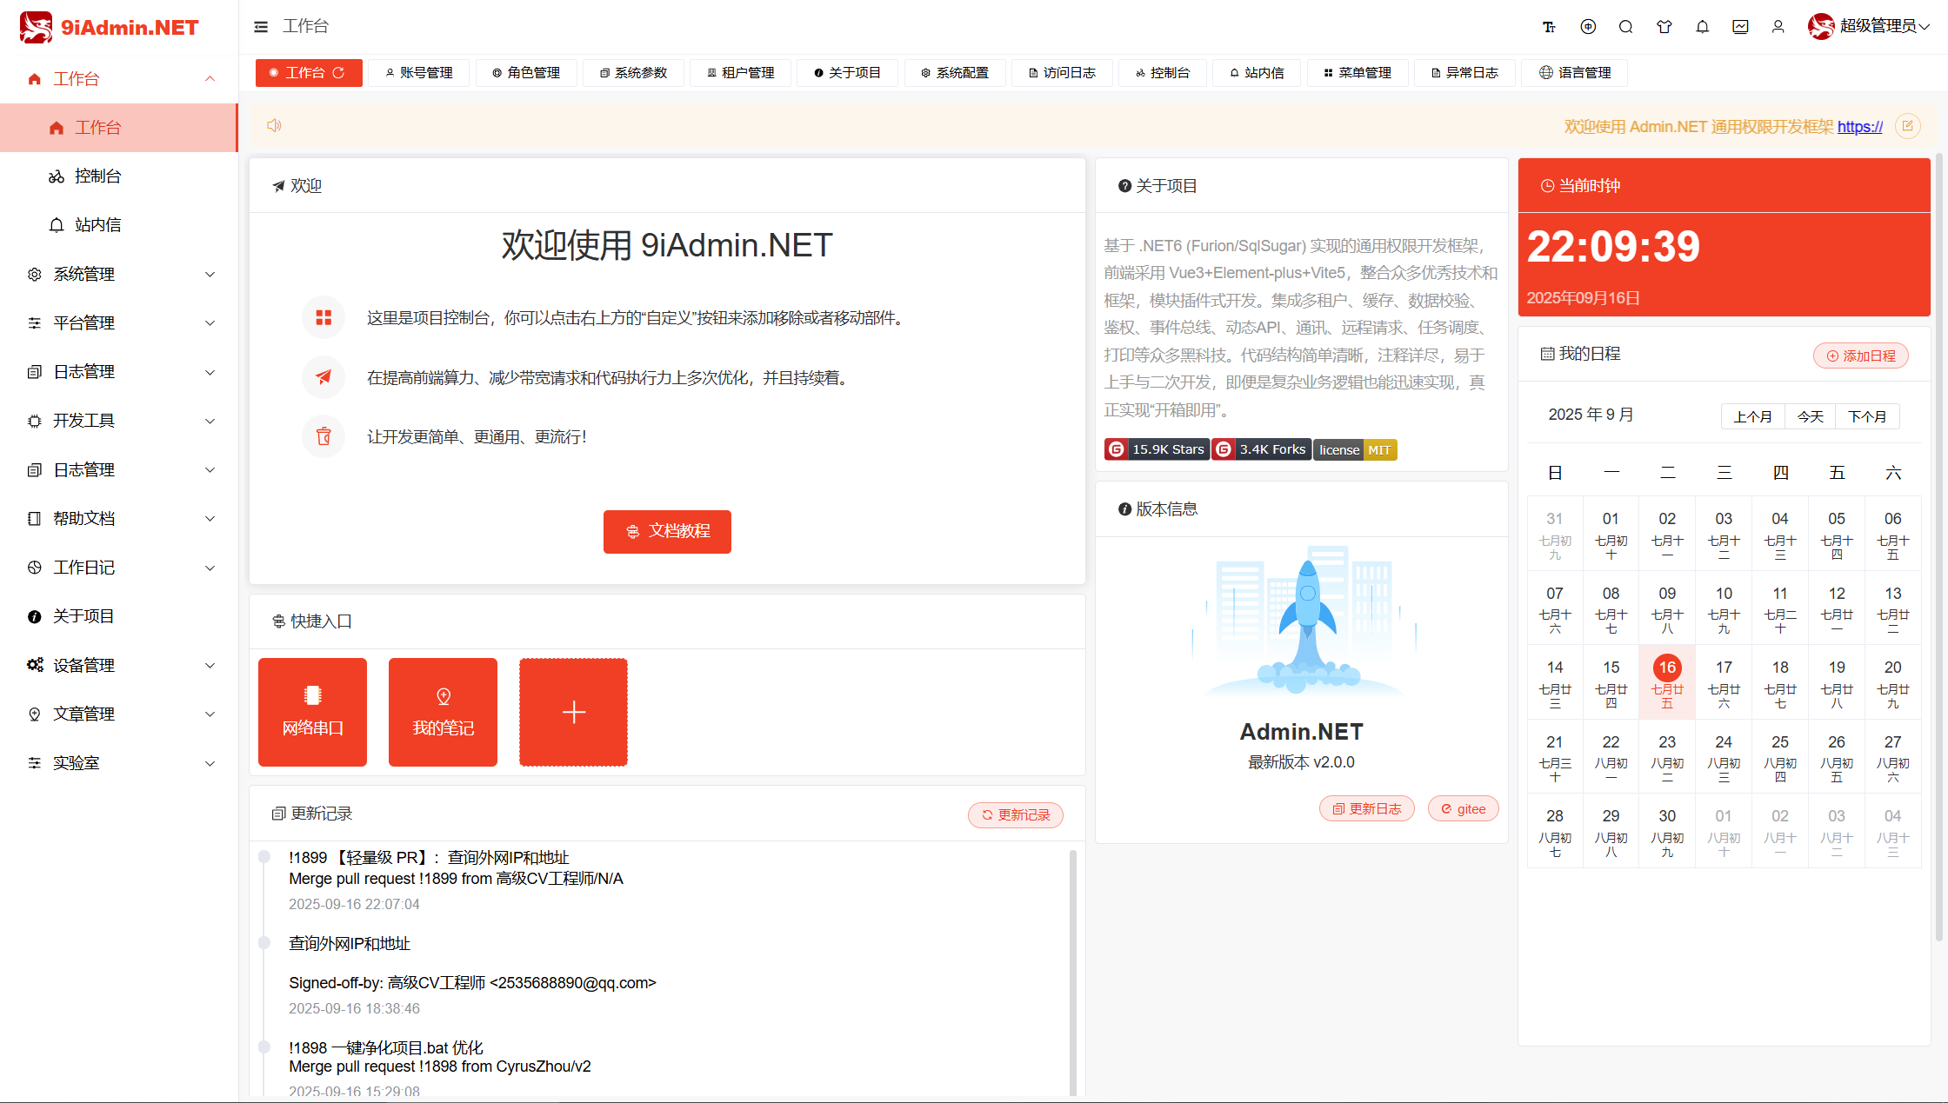Open the 异常日志 tab
Screen dimensions: 1948x1103
click(1464, 72)
